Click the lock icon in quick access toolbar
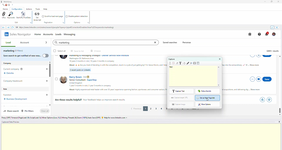This screenshot has height=150, width=282. (9, 5)
